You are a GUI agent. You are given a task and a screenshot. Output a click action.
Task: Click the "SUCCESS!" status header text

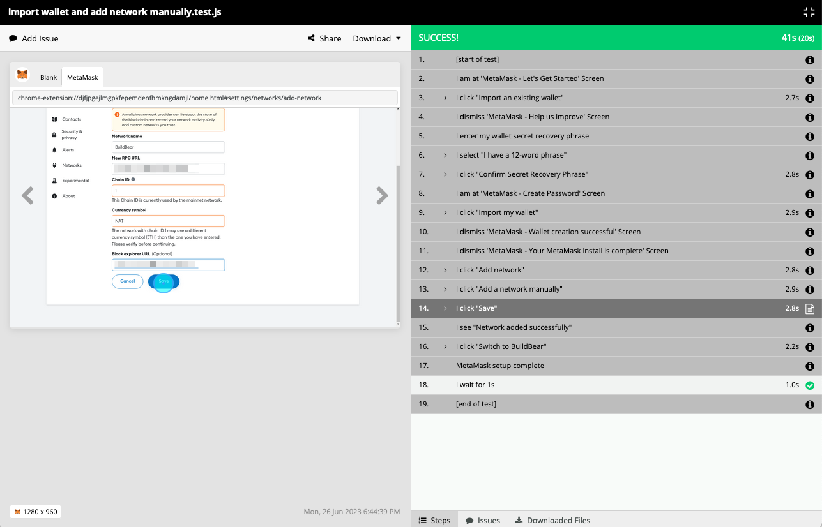pos(438,38)
